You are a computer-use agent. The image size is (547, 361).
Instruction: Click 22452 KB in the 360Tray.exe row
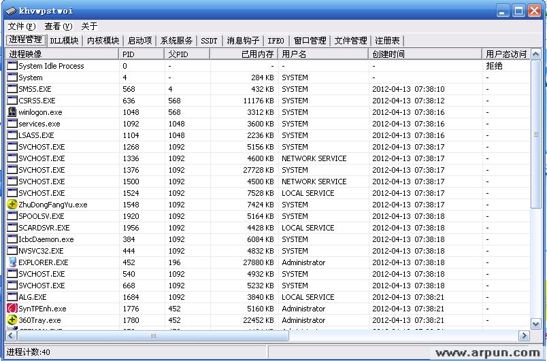point(258,320)
